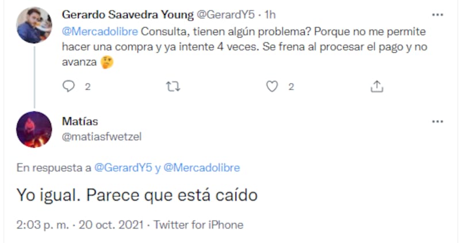Open more options on Matías's reply
The image size is (460, 243).
click(x=438, y=121)
